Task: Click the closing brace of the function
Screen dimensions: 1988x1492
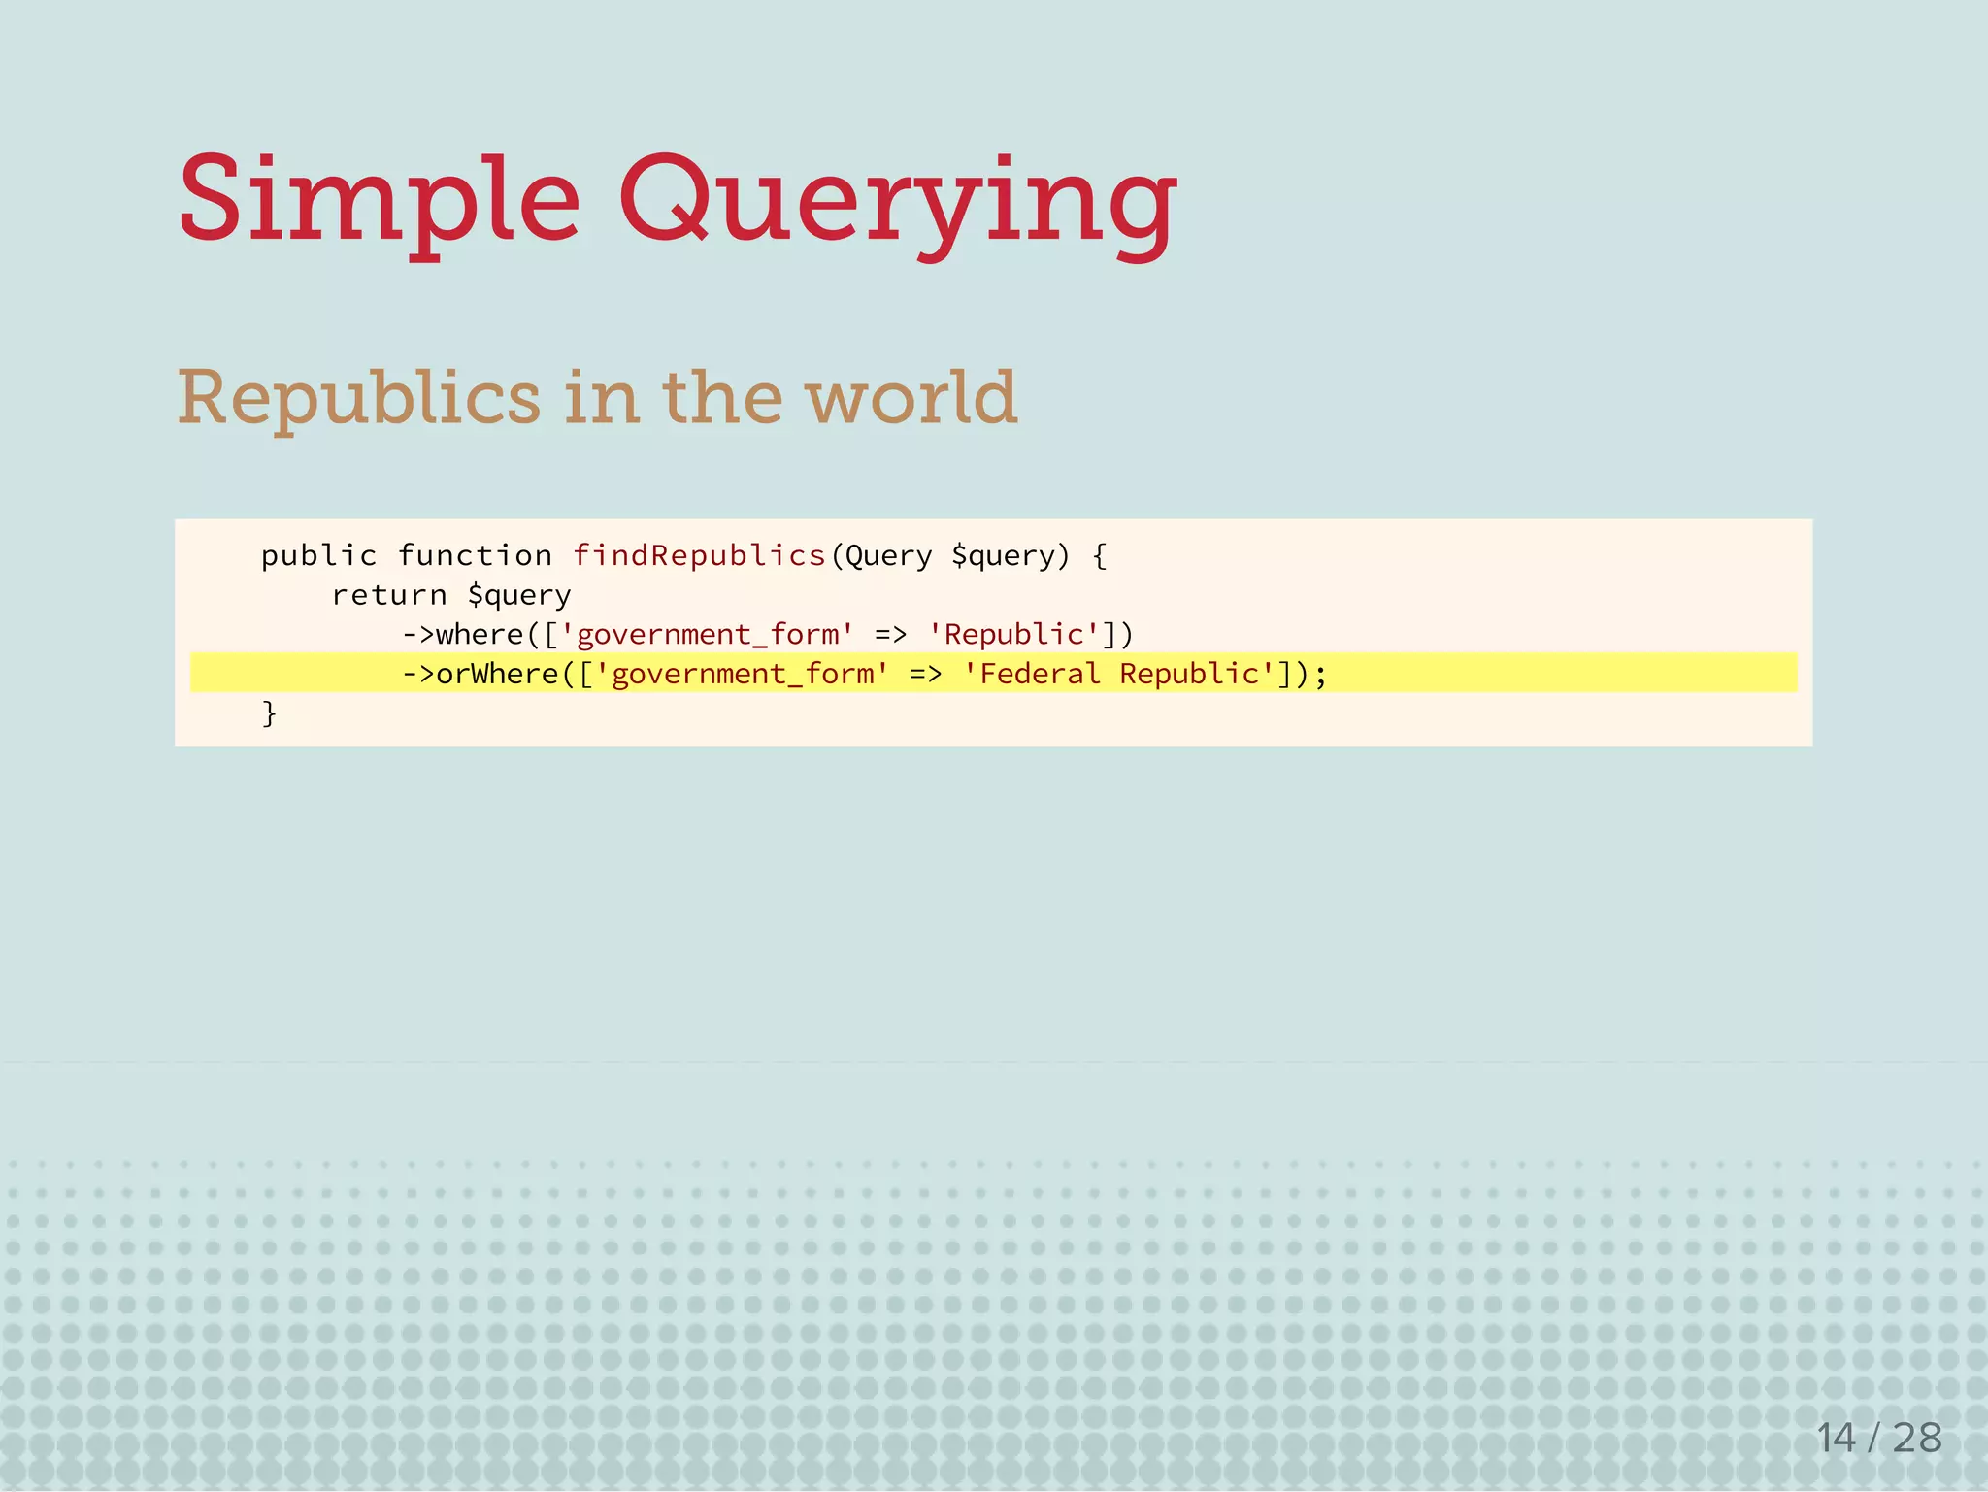Action: coord(269,713)
